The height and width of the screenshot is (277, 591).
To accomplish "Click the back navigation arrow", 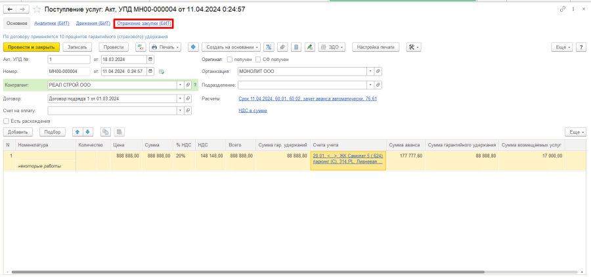I will click(x=10, y=9).
